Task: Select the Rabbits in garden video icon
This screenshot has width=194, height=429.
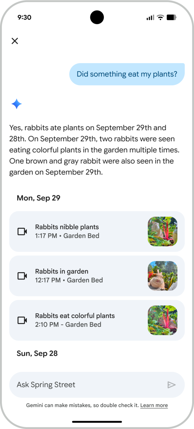Action: pos(22,276)
